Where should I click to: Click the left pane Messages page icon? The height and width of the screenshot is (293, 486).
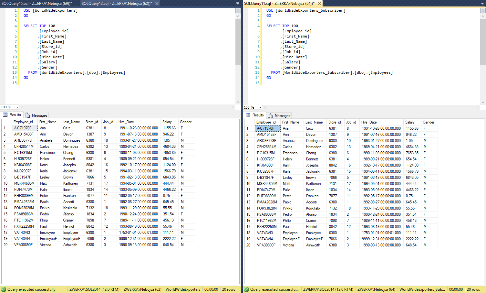27,115
